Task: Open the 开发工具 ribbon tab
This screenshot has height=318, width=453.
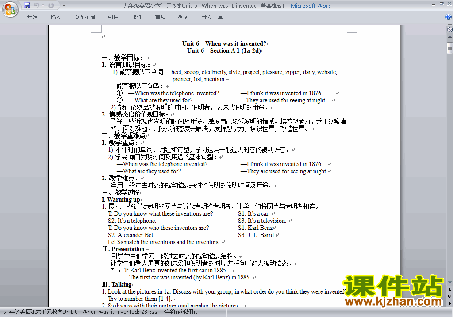Action: [x=212, y=17]
